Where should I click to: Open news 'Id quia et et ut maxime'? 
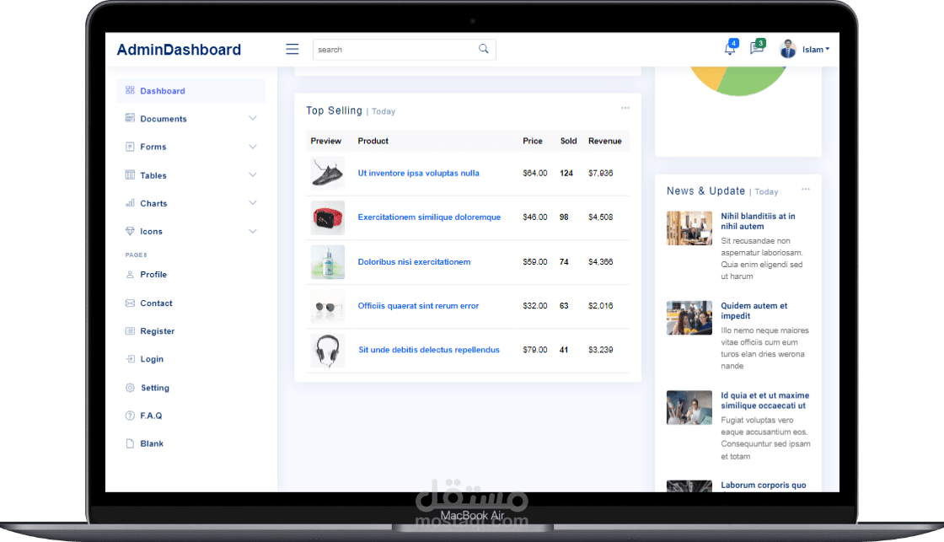[x=765, y=400]
